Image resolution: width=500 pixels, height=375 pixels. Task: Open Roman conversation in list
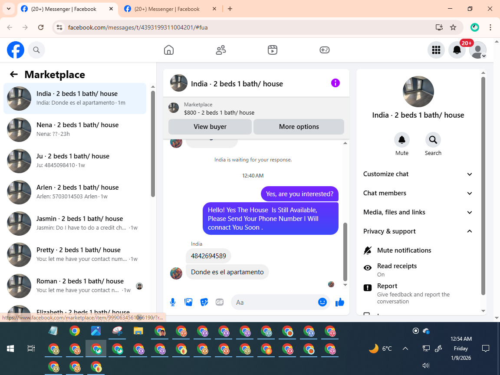tap(75, 286)
